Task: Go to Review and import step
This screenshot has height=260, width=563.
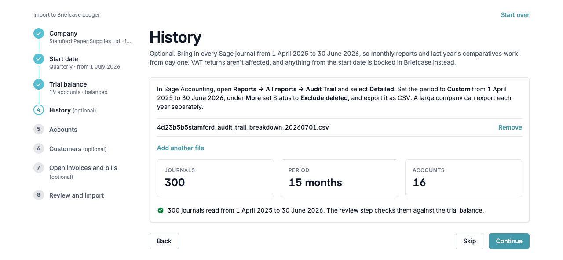Action: click(x=77, y=195)
